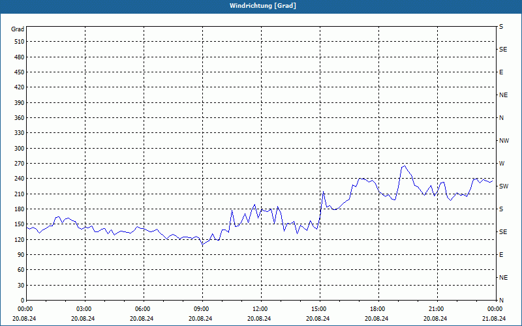This screenshot has width=522, height=326.
Task: Click the 330 y-axis value
Action: point(20,133)
